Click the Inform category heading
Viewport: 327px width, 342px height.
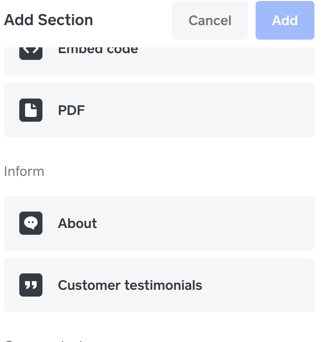click(24, 171)
